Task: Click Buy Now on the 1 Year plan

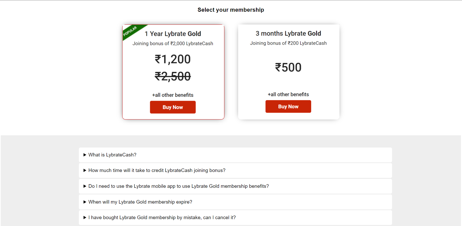Action: [173, 107]
